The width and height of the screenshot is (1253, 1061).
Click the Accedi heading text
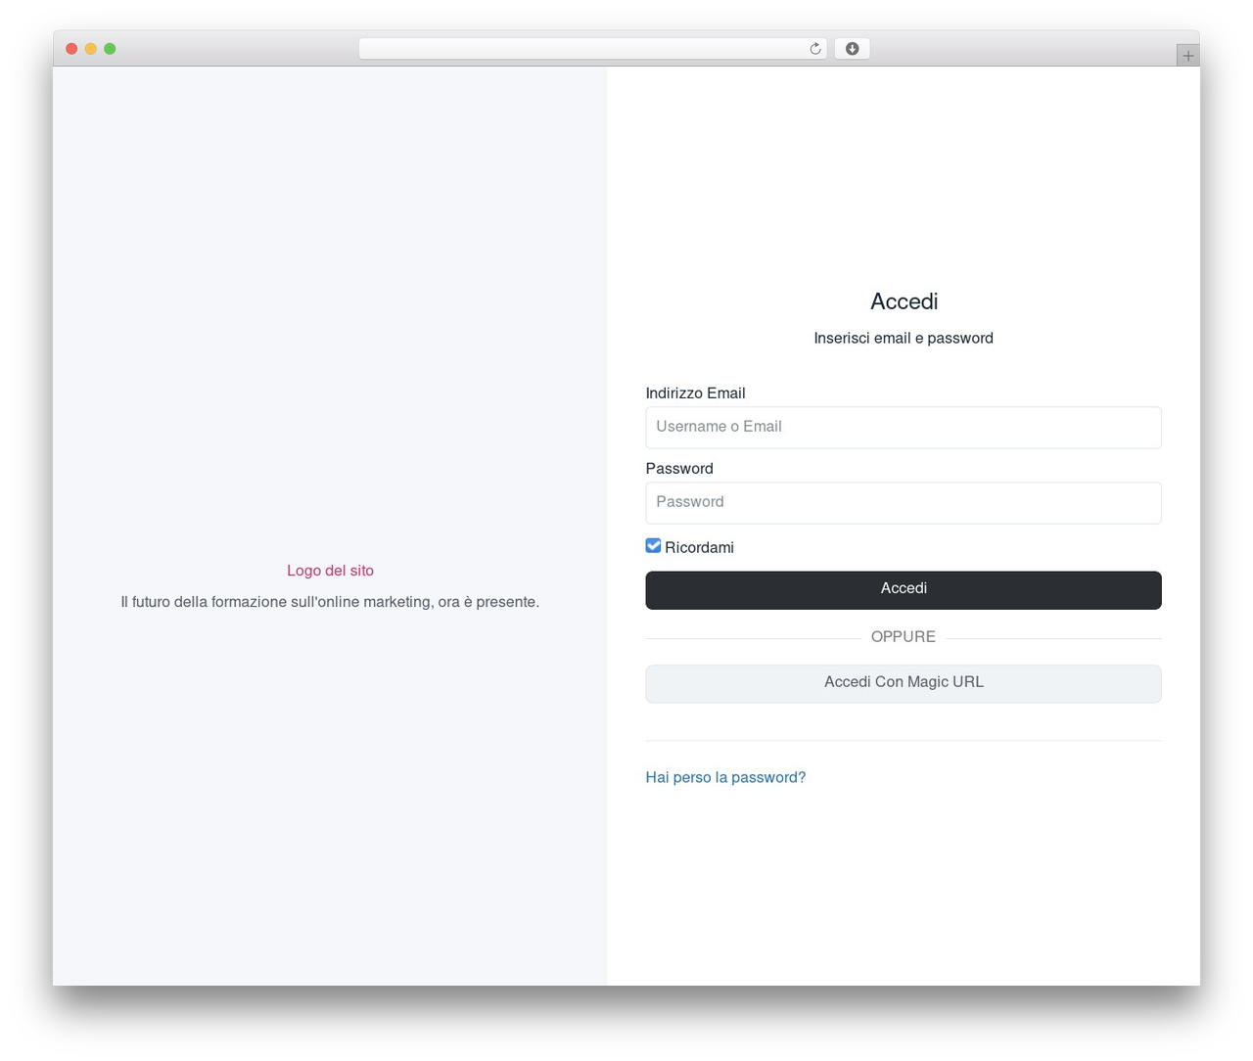[904, 301]
